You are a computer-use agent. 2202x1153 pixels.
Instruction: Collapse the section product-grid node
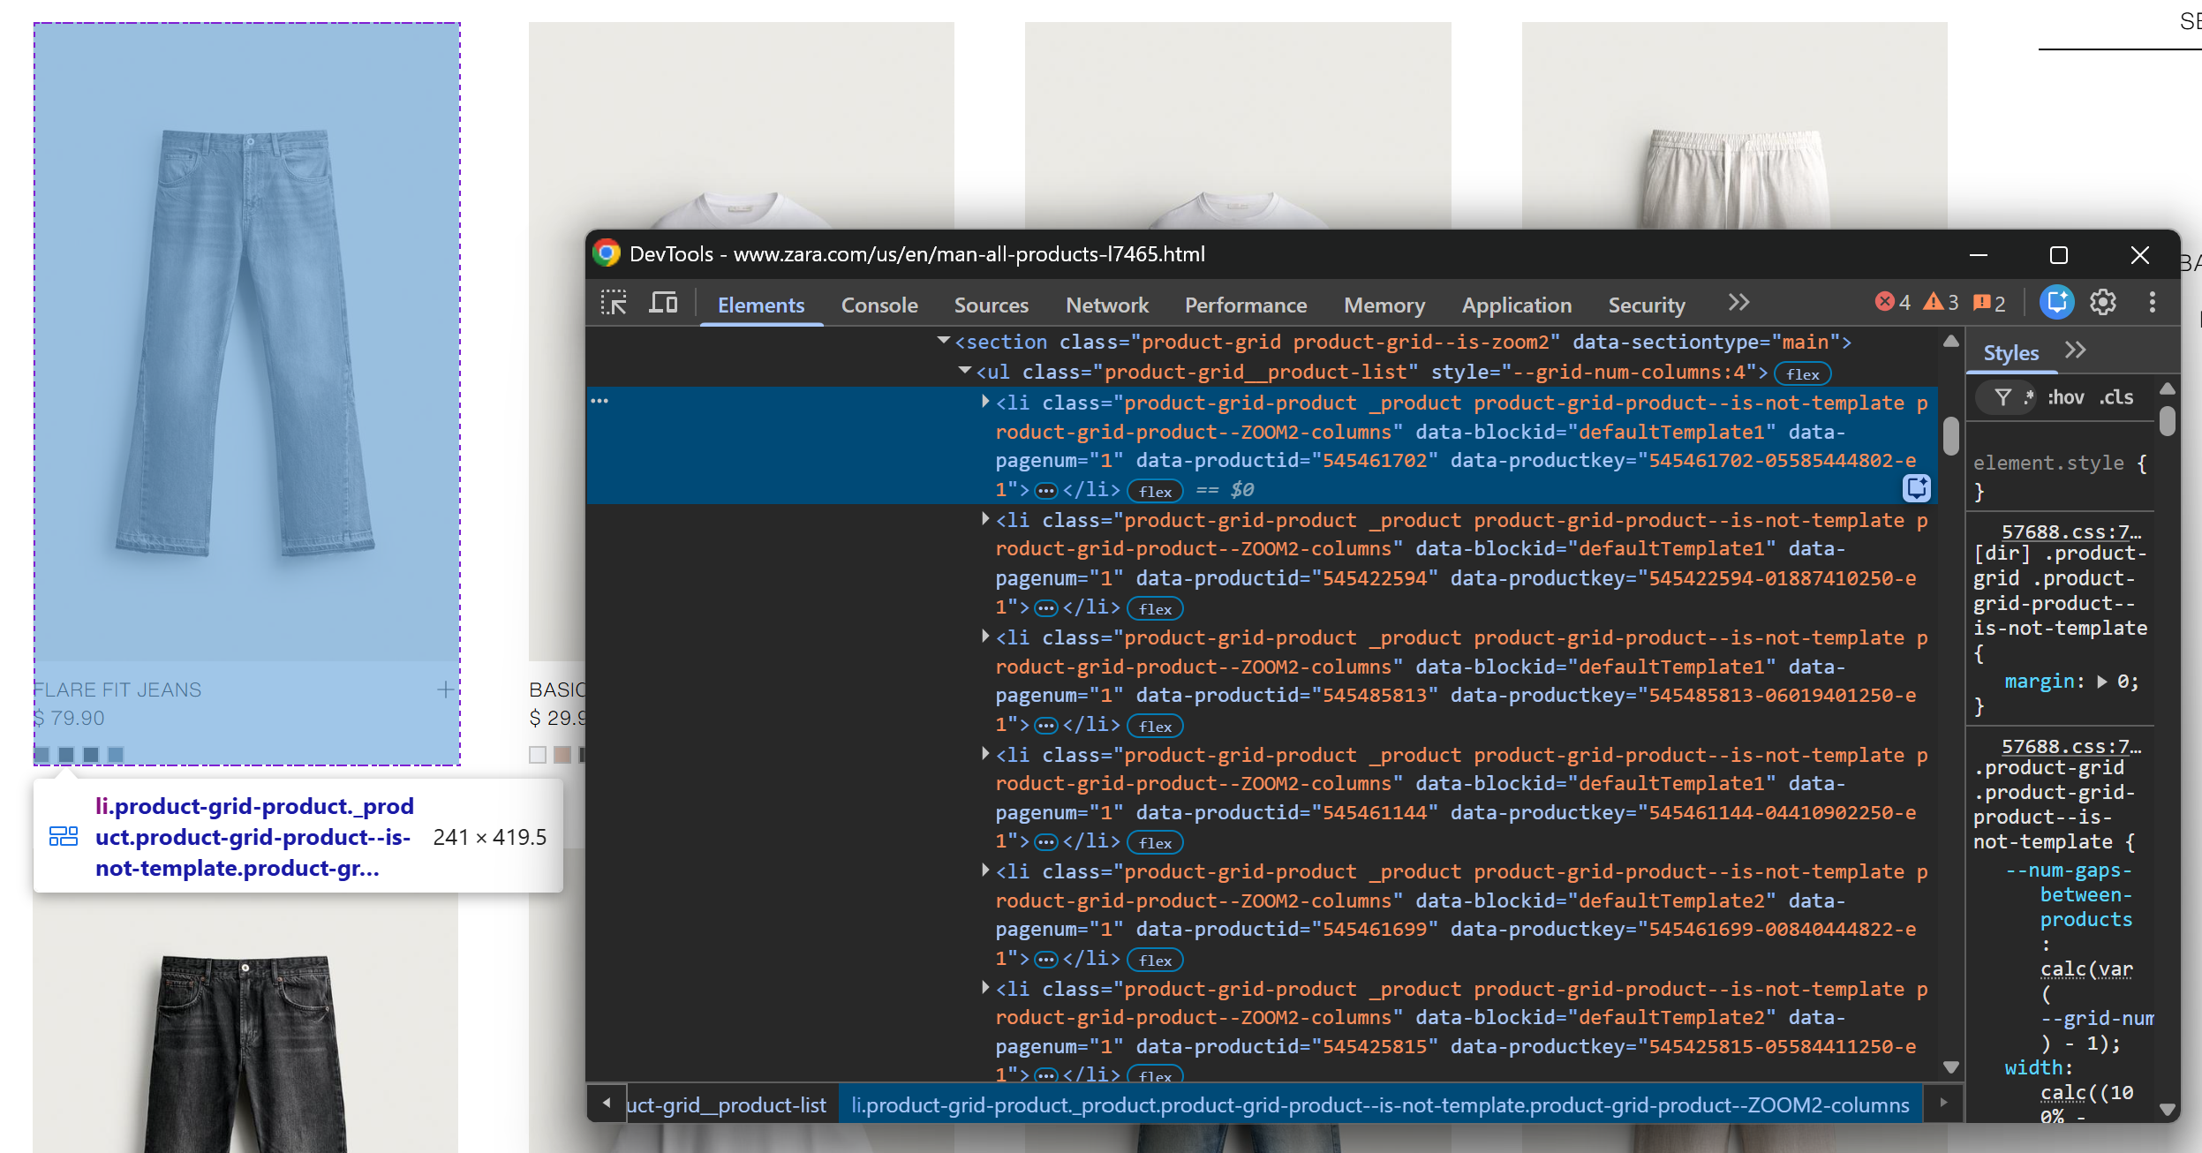tap(944, 341)
